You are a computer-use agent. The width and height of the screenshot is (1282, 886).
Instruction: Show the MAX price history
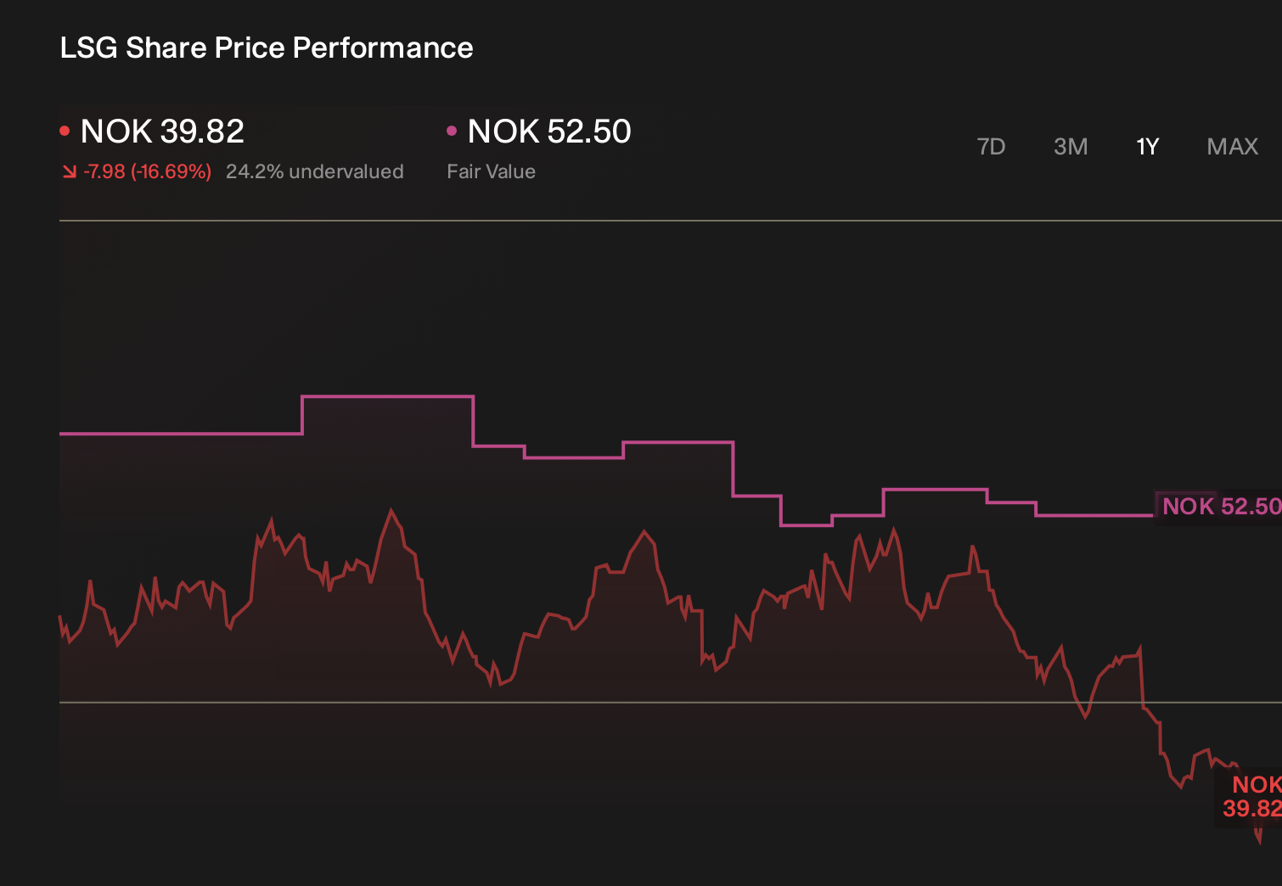[1233, 147]
